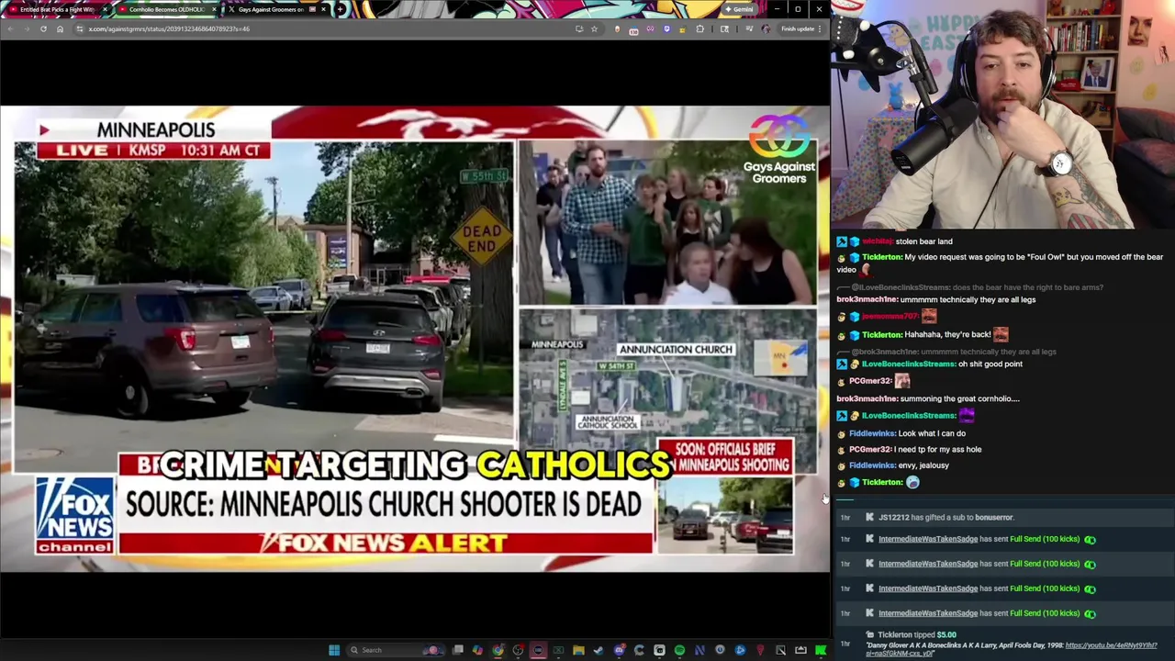Click "stolen bear land" chat message
The height and width of the screenshot is (661, 1175).
point(895,241)
